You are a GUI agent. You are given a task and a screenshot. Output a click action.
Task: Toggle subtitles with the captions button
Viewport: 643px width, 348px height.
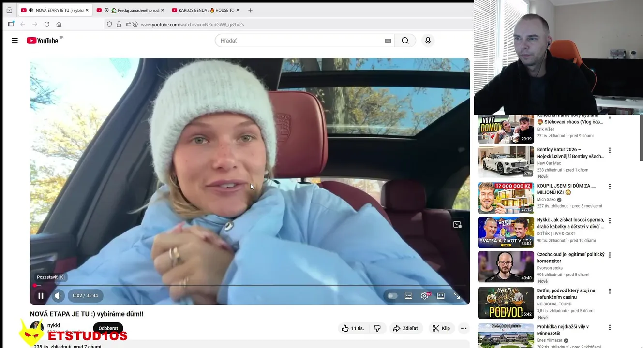pos(409,296)
